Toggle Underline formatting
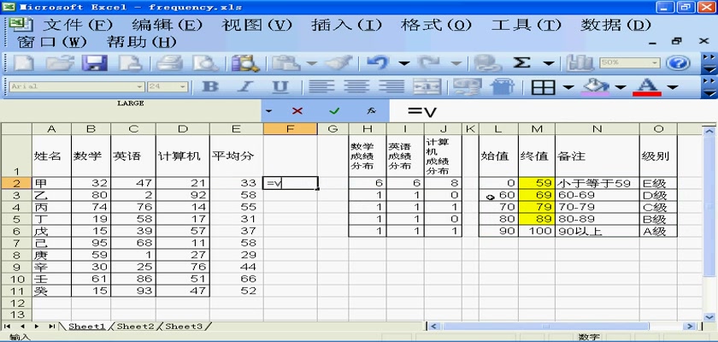 280,87
